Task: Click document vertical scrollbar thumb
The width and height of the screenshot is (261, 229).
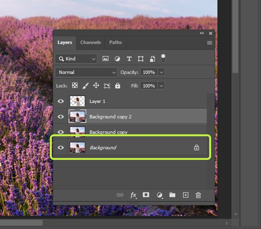Action: [235, 36]
